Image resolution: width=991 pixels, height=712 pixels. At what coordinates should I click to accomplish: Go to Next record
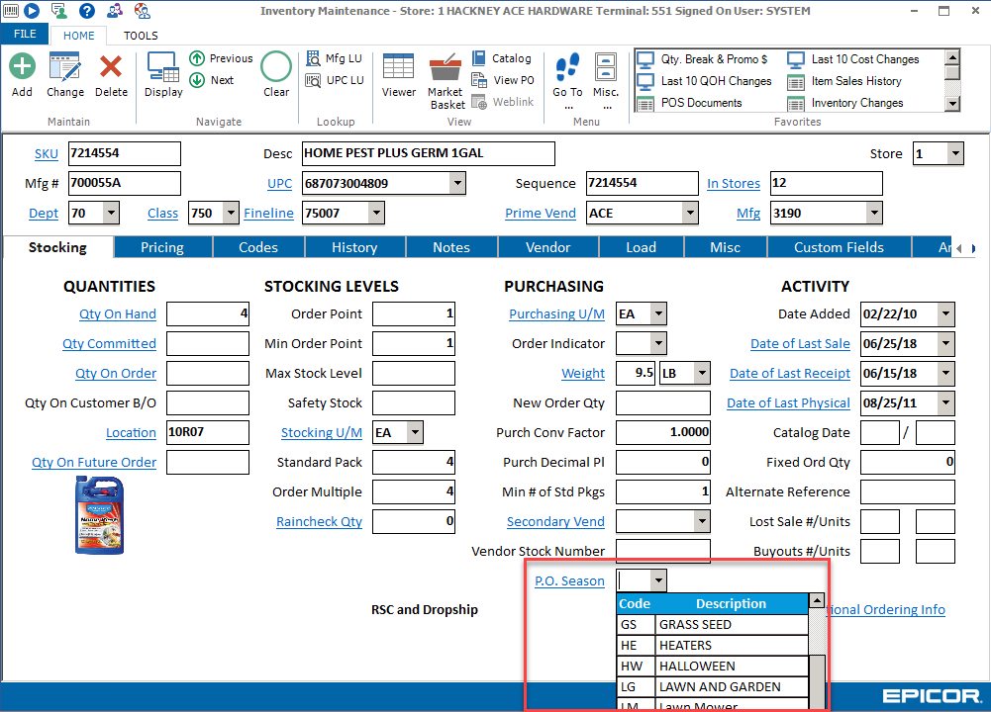212,80
